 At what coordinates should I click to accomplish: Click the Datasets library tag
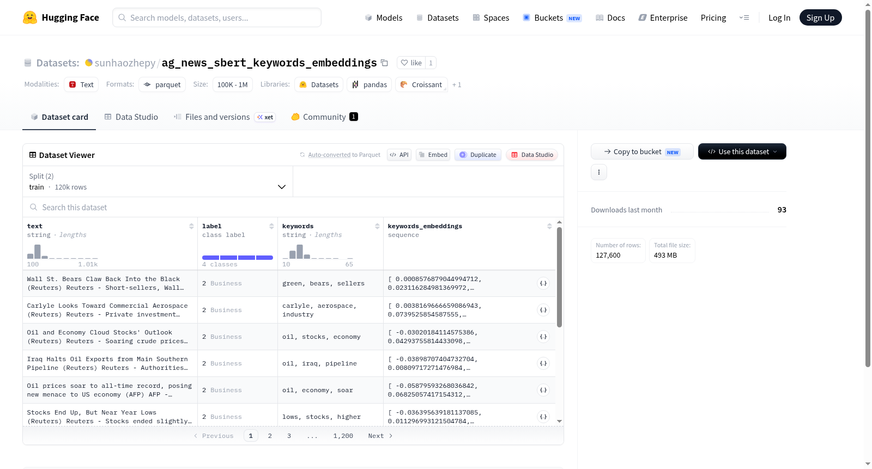319,84
